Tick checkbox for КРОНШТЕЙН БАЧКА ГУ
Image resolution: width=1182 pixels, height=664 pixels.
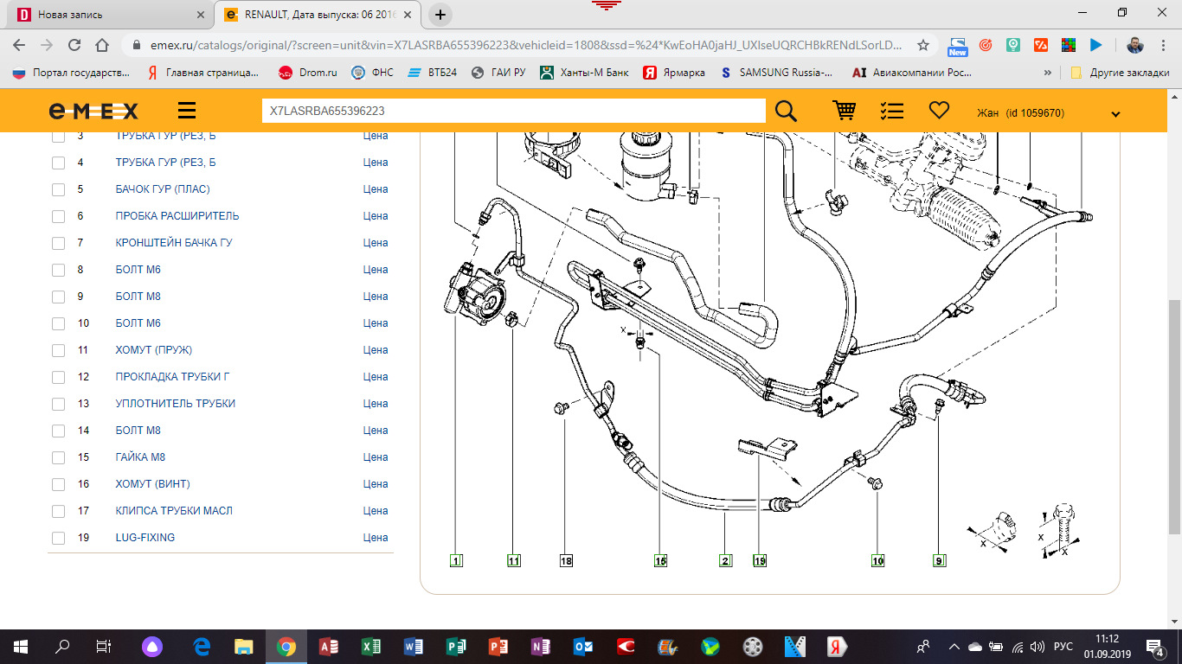58,243
